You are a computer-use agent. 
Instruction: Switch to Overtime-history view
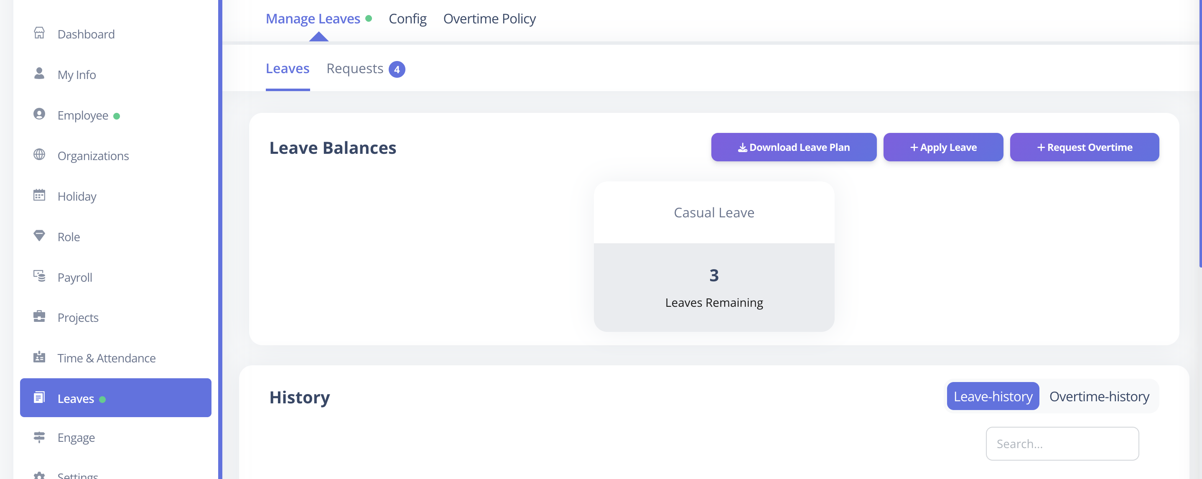click(1099, 396)
